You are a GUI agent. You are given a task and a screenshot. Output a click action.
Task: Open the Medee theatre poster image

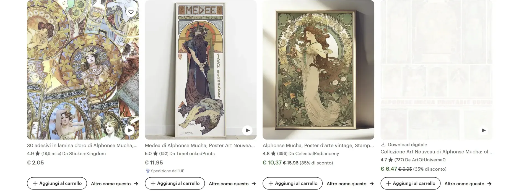coord(201,70)
